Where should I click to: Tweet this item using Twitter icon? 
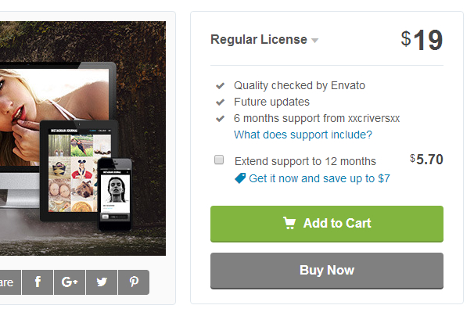coord(102,282)
